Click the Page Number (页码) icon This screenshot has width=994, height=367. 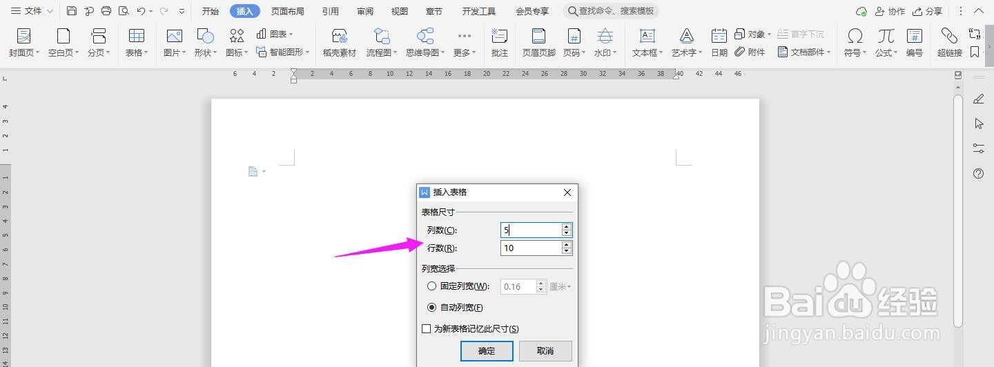tap(574, 36)
